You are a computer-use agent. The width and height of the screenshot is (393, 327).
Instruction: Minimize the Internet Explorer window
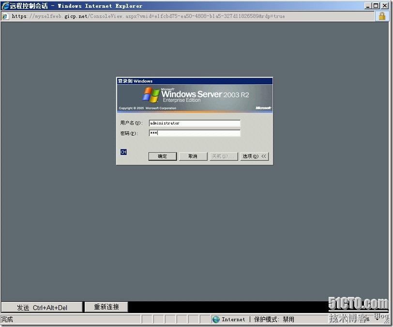(368, 5)
